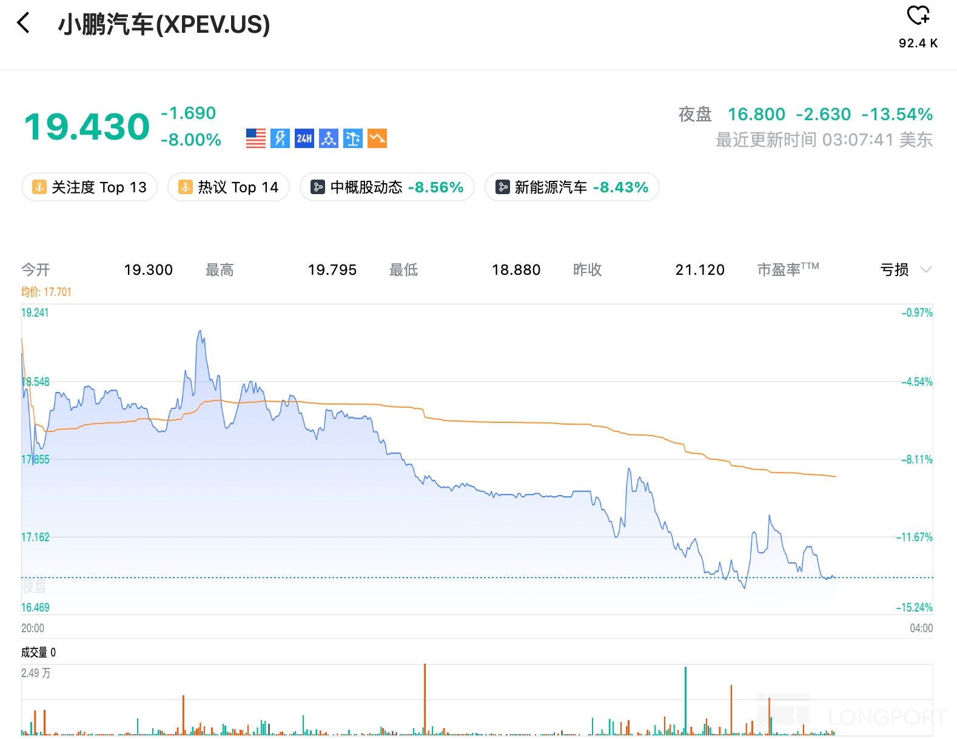The width and height of the screenshot is (957, 739).
Task: Open 新能源汽车 sector tag
Action: click(x=572, y=187)
